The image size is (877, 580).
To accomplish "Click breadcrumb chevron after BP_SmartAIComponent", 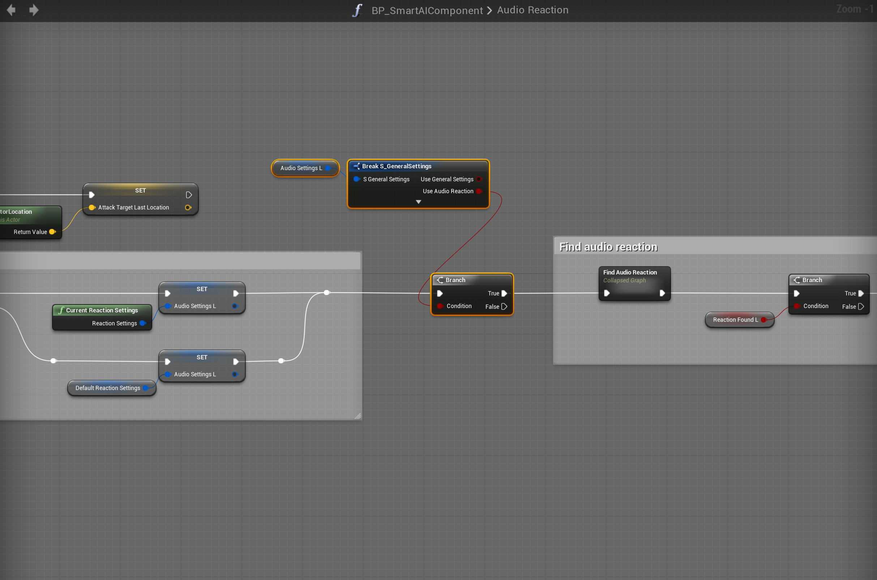I will click(x=489, y=10).
